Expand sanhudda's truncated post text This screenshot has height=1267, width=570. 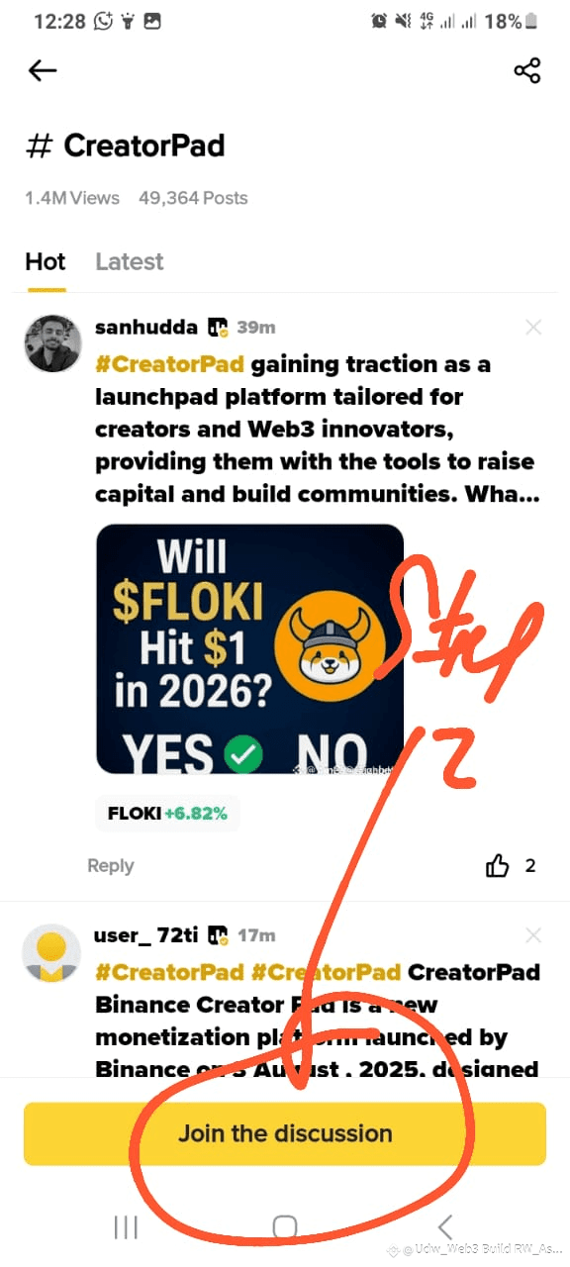coord(317,429)
